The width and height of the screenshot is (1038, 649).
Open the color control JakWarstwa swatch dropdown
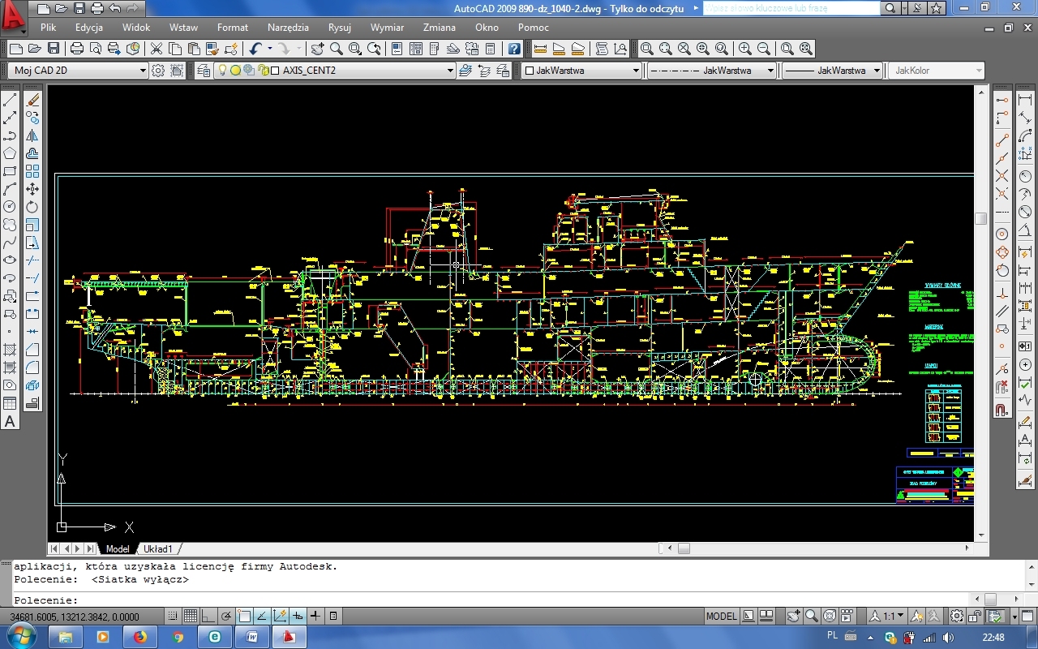pyautogui.click(x=636, y=71)
